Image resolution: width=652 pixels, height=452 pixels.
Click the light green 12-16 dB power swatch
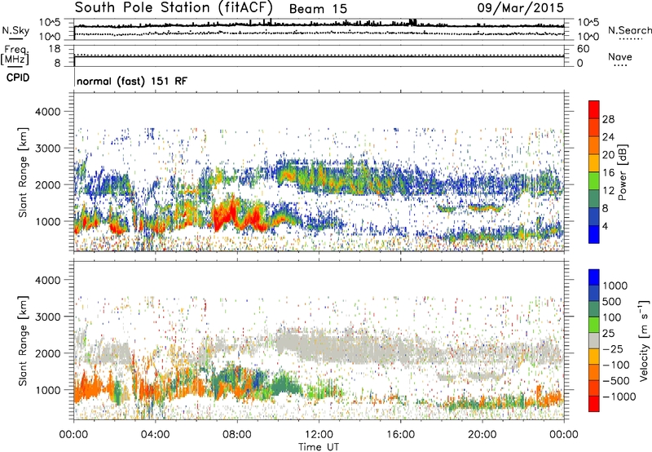point(594,180)
